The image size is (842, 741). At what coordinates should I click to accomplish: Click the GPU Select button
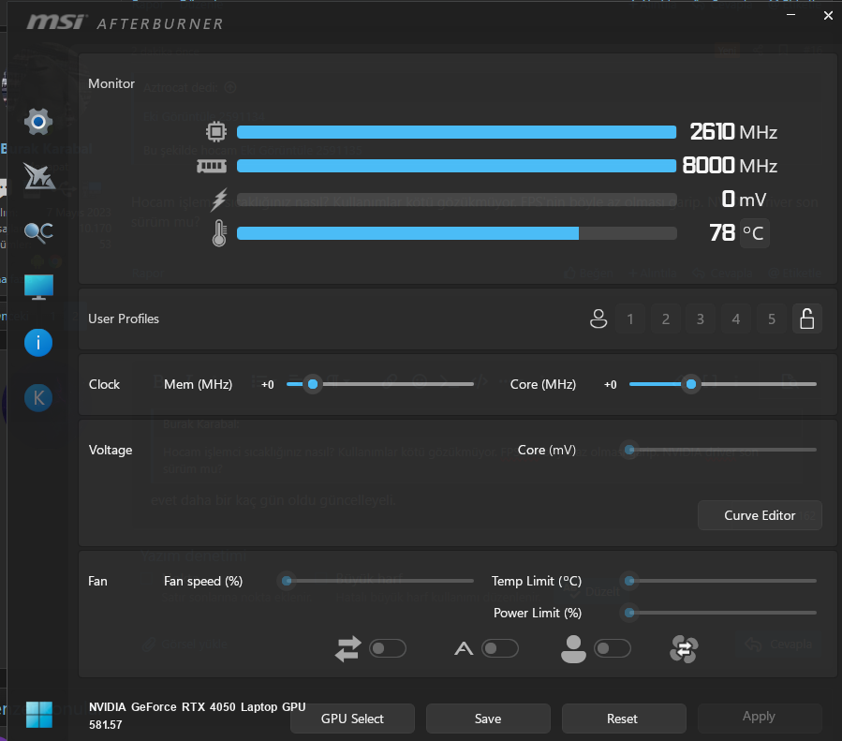[352, 719]
